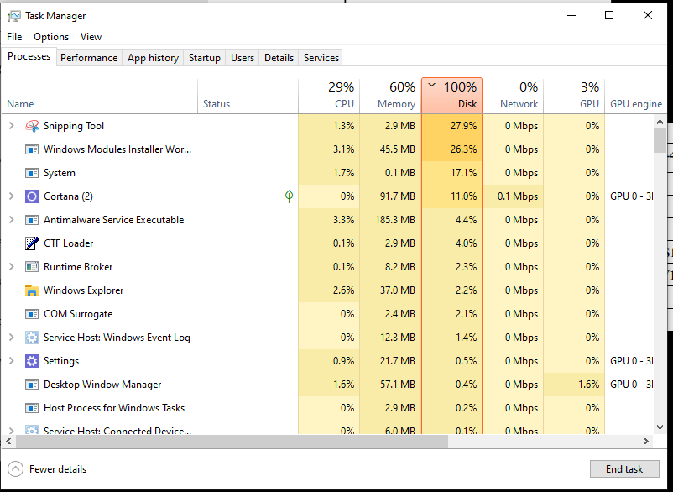
Task: Click the 1.6% GPU value for Desktop Window Manager
Action: click(588, 385)
